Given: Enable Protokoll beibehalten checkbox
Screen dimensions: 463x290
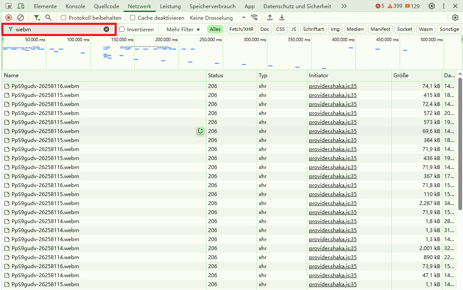Looking at the screenshot, I should coord(64,18).
